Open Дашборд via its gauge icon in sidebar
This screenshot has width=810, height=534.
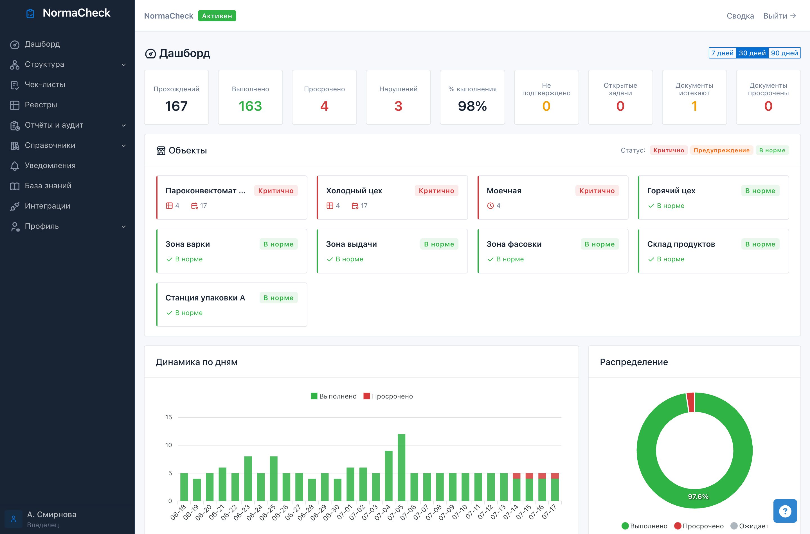tap(15, 45)
